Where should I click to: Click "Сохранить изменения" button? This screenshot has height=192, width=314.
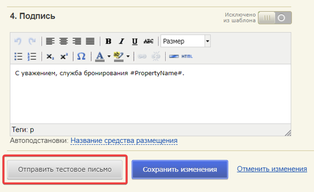click(x=180, y=169)
